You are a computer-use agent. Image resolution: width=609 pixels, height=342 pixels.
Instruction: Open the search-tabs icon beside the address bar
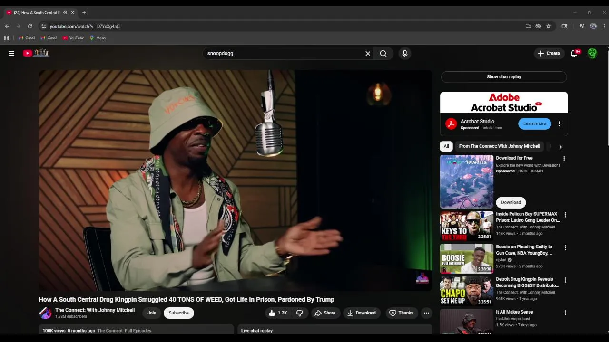click(564, 26)
